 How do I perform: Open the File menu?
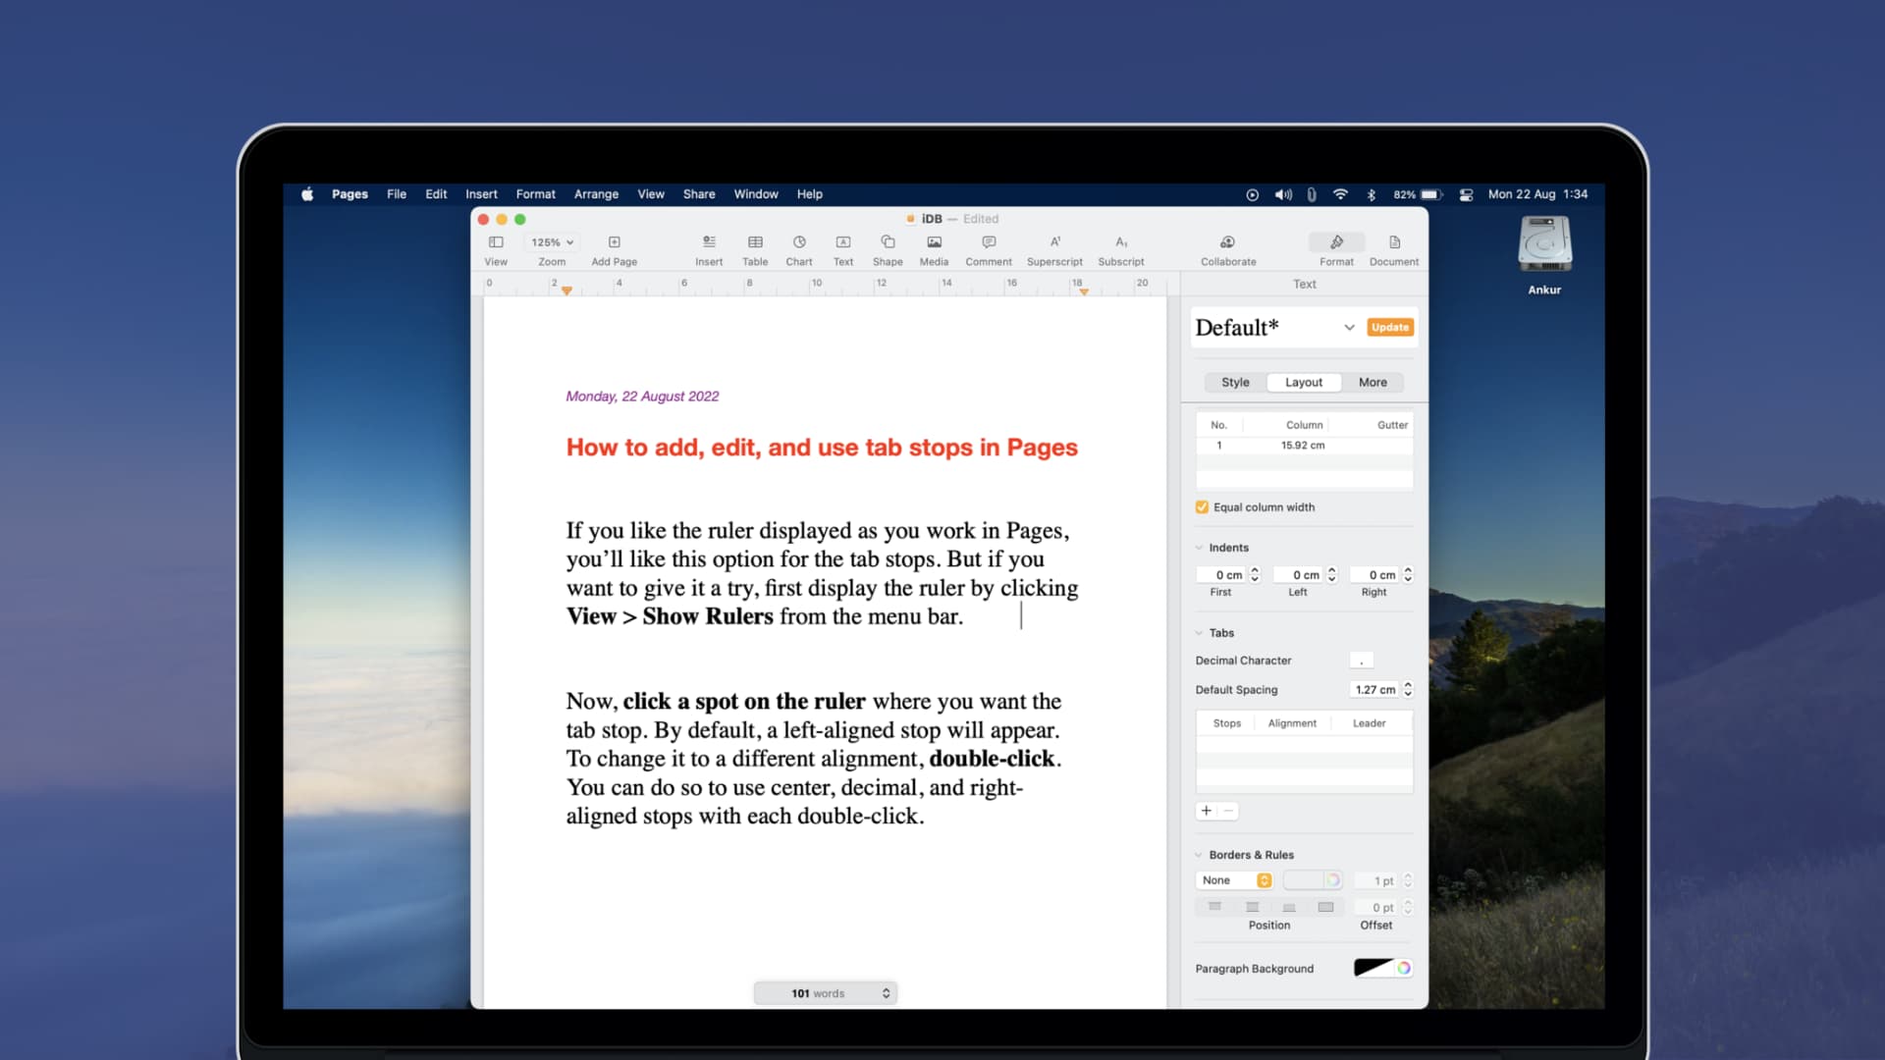[x=397, y=194]
